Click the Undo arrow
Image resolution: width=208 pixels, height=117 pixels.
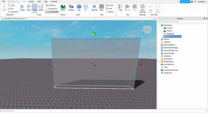12,2
